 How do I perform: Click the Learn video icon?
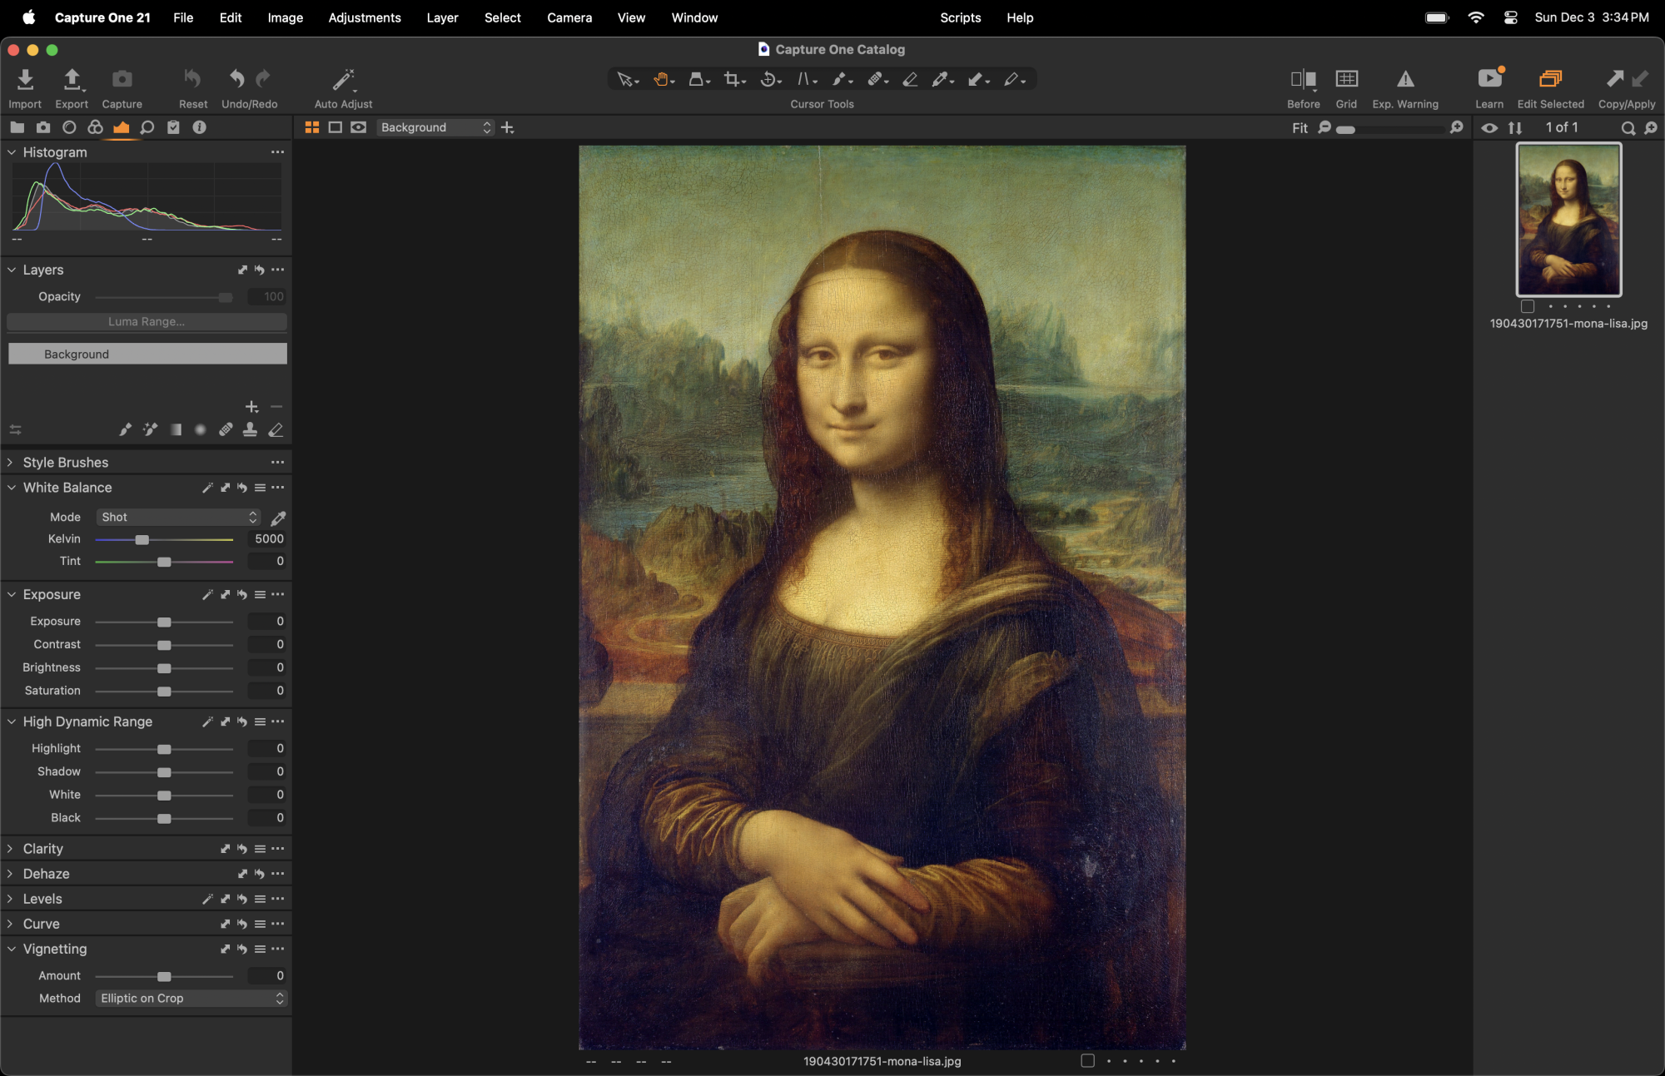coord(1489,79)
